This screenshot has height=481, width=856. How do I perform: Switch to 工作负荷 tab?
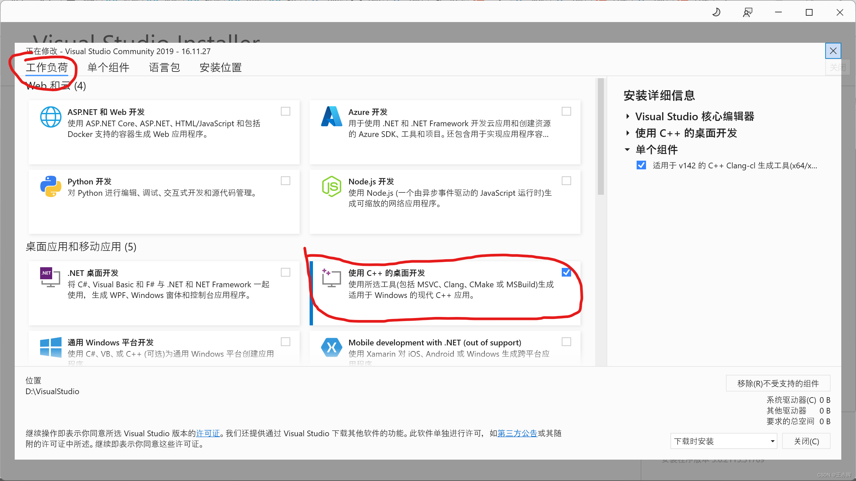click(47, 67)
